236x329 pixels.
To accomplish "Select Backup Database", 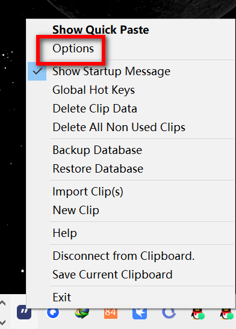I will pos(97,150).
